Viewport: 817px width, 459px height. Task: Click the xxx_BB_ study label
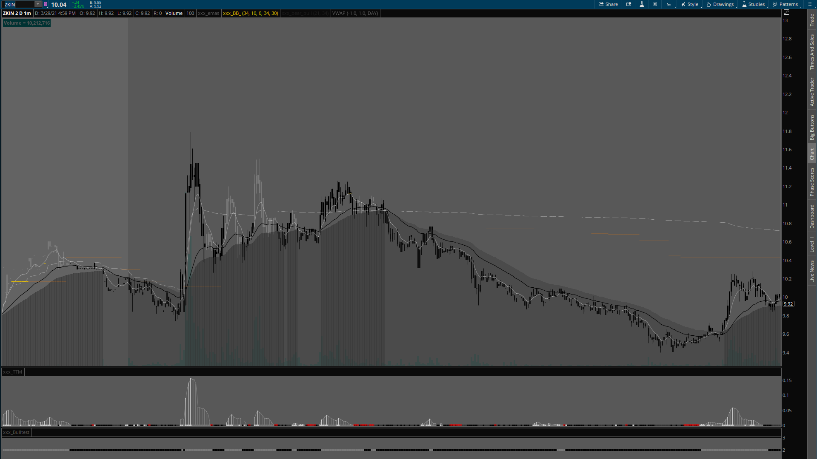click(250, 13)
